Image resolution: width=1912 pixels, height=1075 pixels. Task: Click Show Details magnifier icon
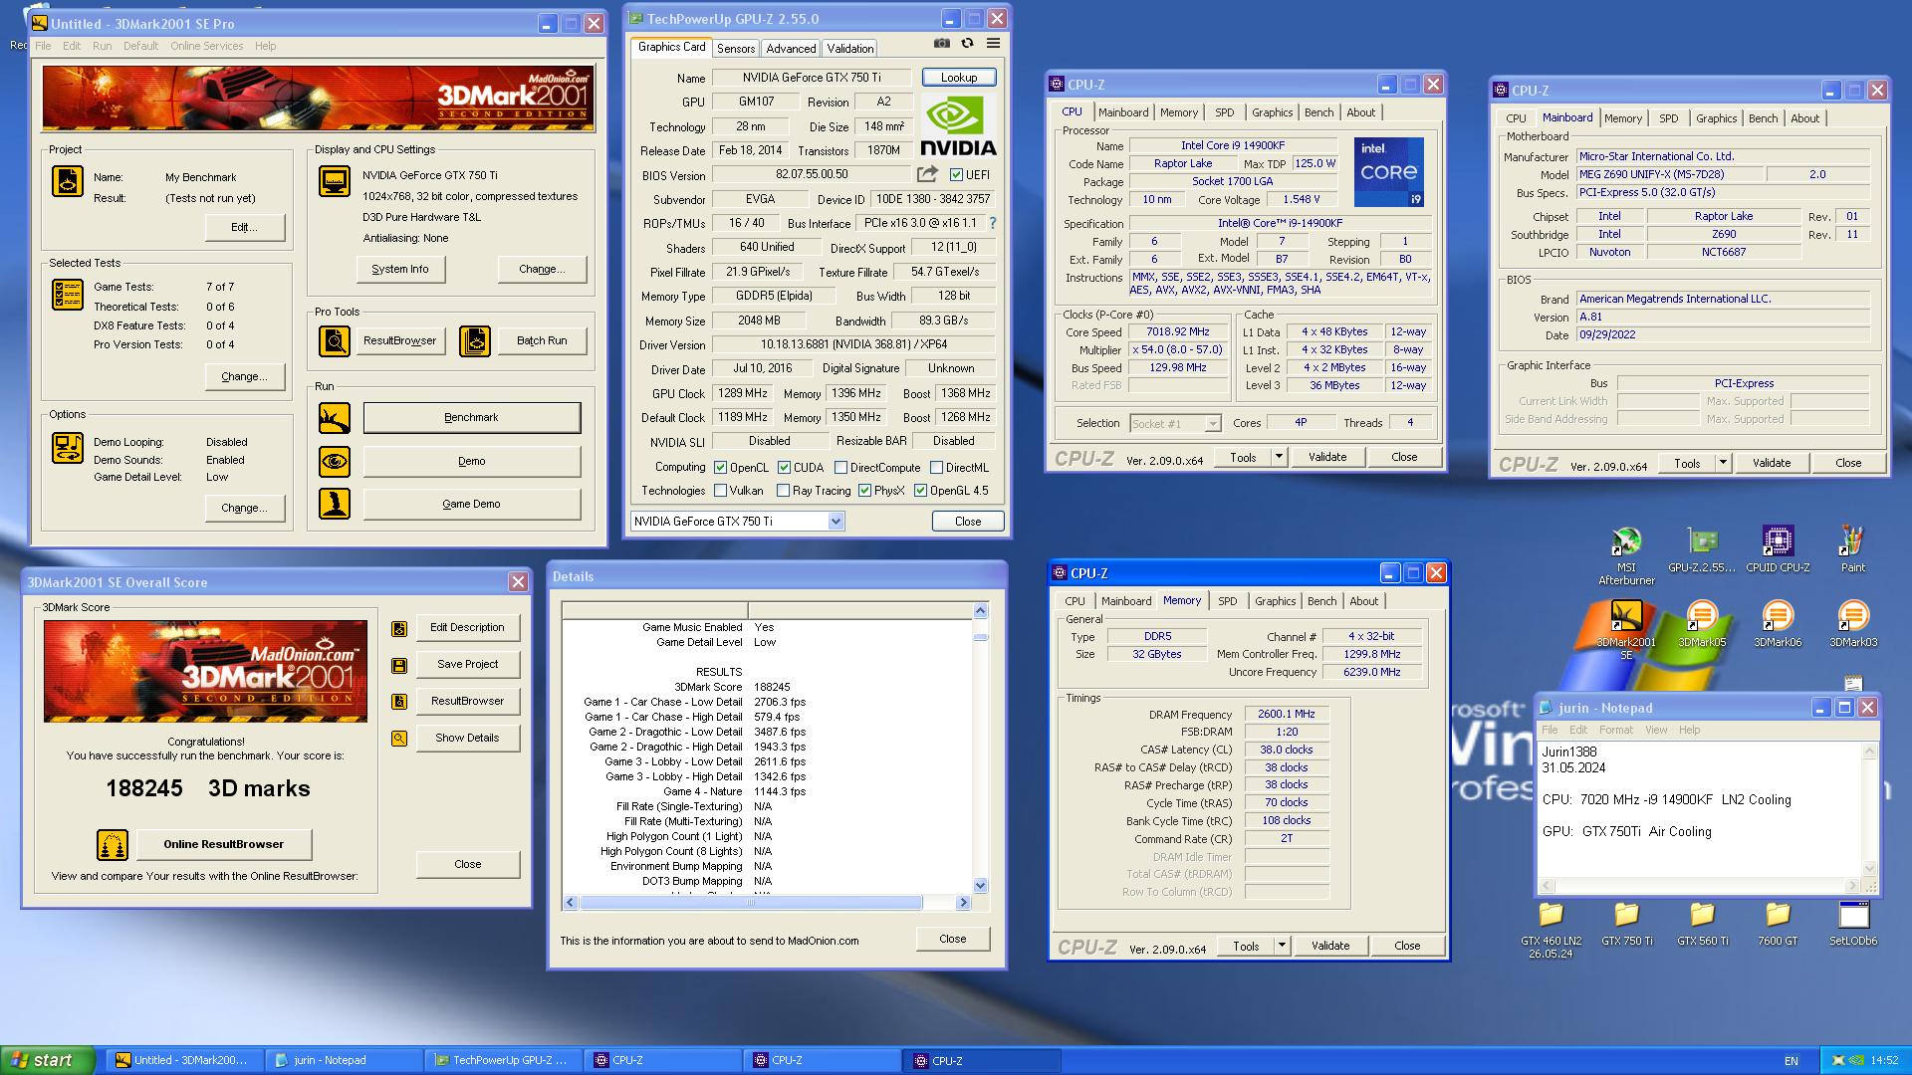tap(399, 739)
